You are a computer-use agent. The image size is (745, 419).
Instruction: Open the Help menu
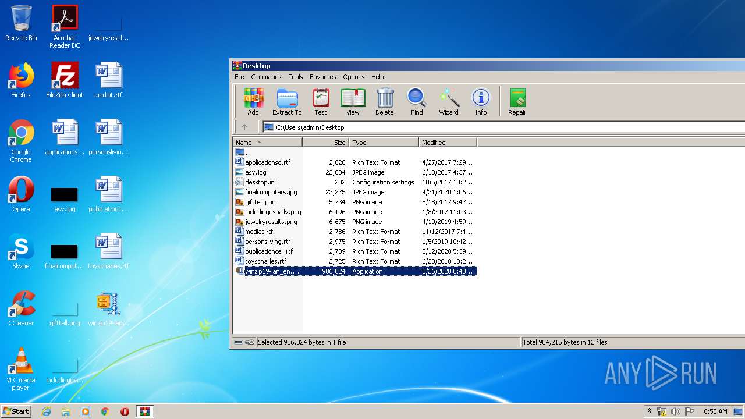[x=378, y=77]
